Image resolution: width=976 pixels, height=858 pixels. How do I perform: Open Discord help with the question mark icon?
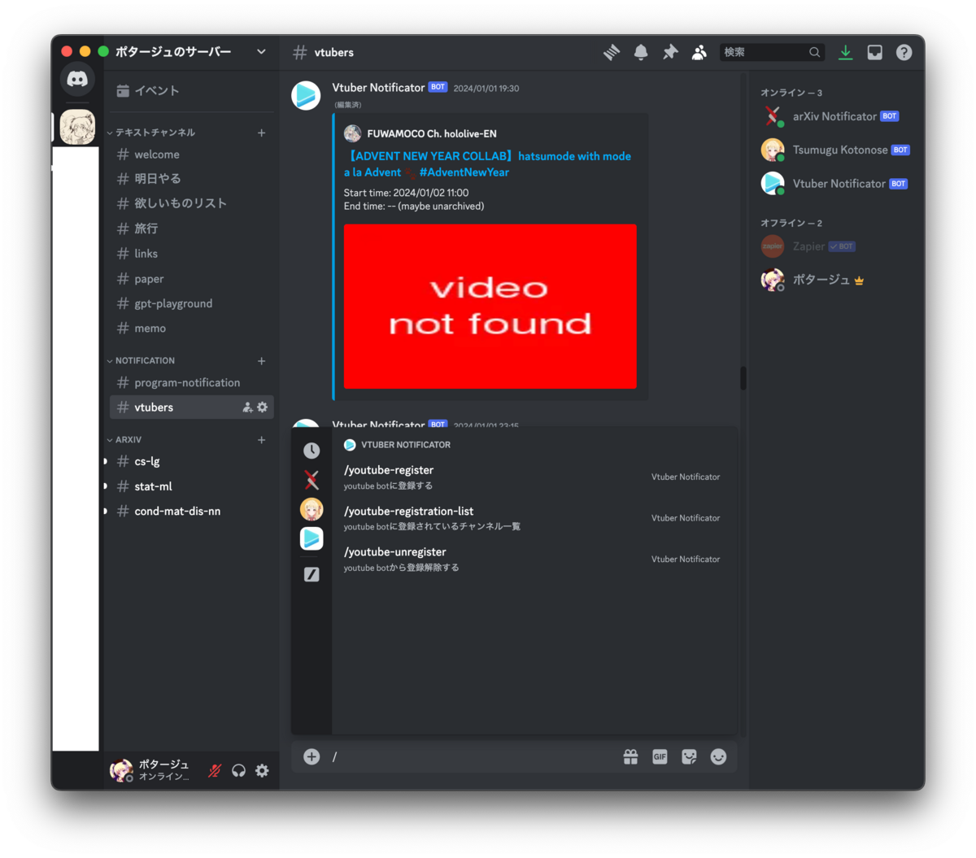[904, 51]
